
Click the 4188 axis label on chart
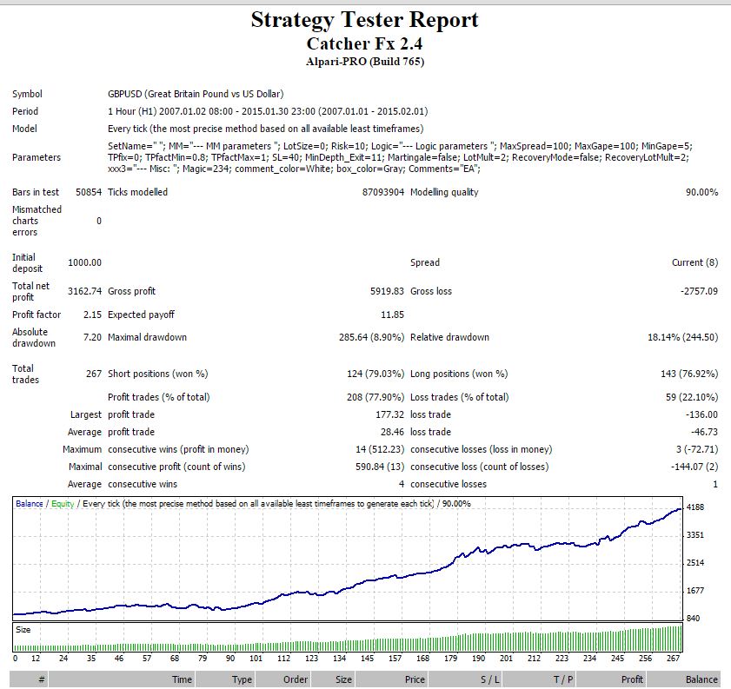[x=695, y=507]
